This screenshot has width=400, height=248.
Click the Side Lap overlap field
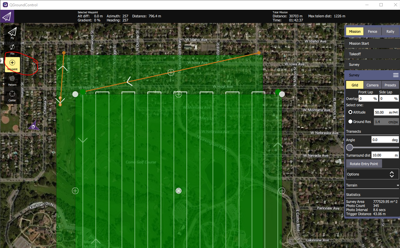[389, 99]
